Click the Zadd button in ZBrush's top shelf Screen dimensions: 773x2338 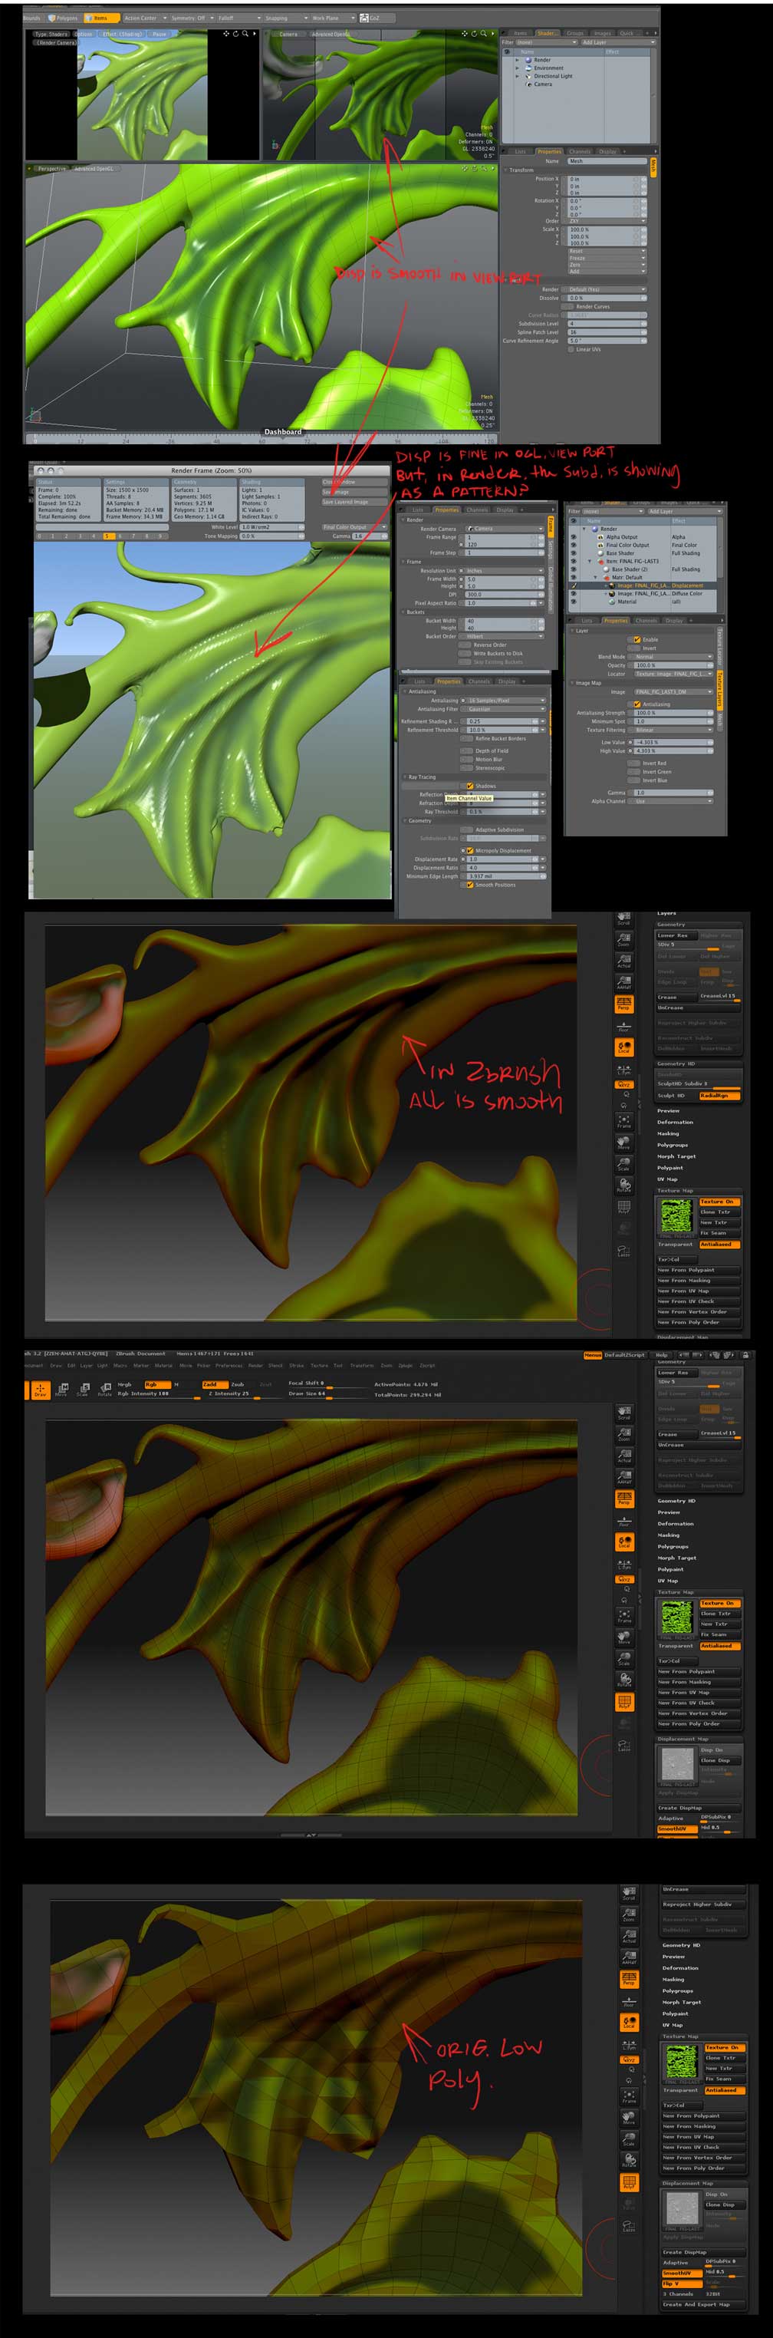click(x=214, y=1384)
